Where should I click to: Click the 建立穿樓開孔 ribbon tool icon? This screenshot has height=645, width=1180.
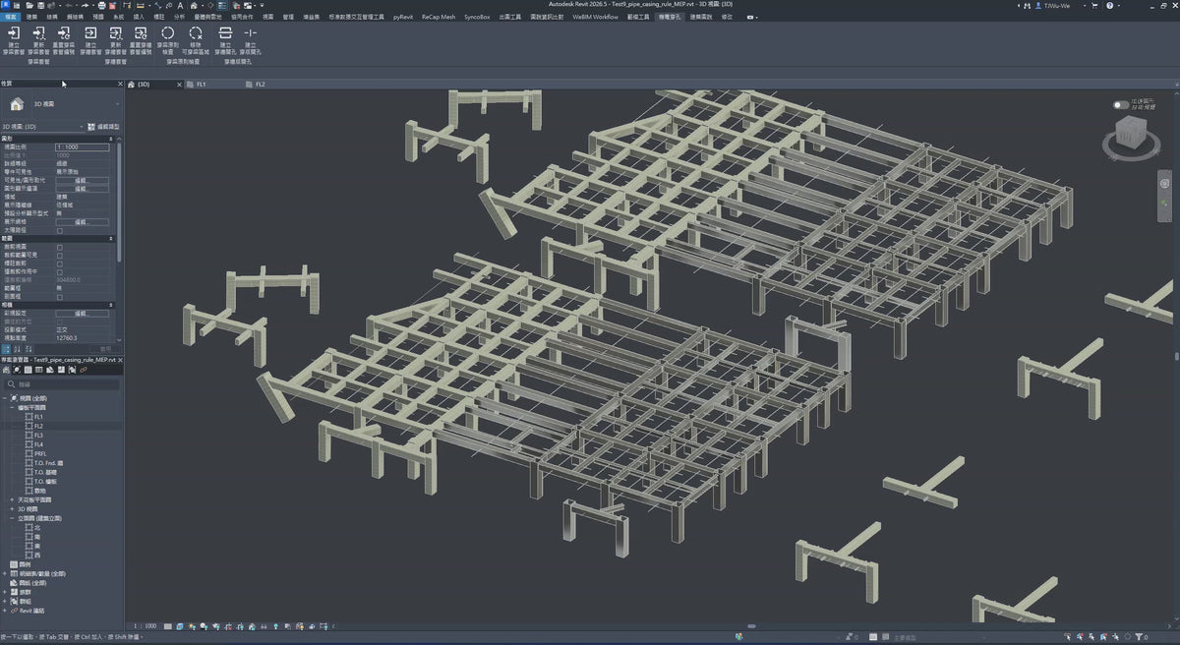225,33
